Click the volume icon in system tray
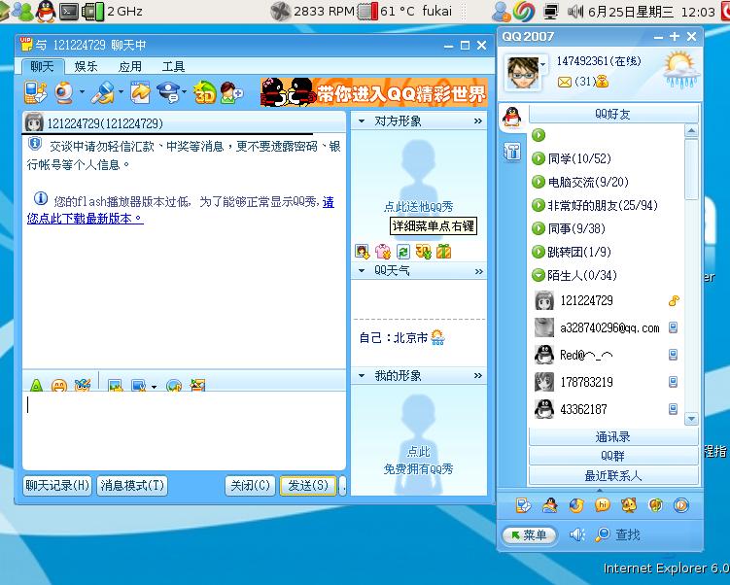The height and width of the screenshot is (585, 730). click(575, 11)
